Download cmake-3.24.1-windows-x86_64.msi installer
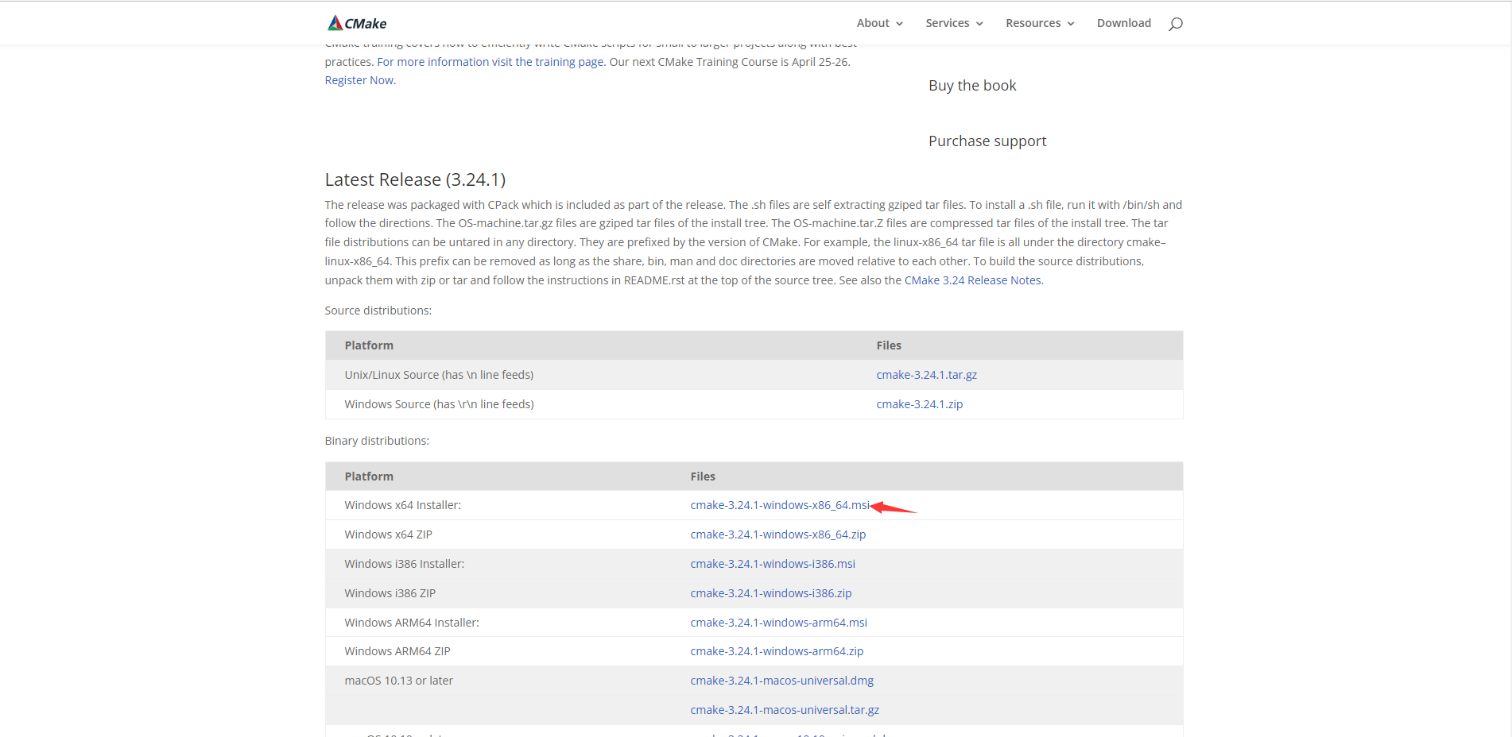This screenshot has width=1512, height=737. click(x=780, y=505)
